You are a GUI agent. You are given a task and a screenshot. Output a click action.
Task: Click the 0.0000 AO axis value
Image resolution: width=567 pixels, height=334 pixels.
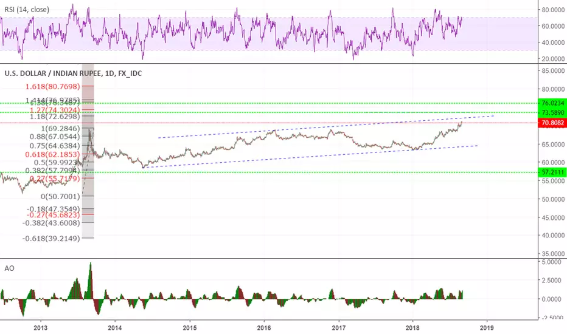tap(552, 299)
